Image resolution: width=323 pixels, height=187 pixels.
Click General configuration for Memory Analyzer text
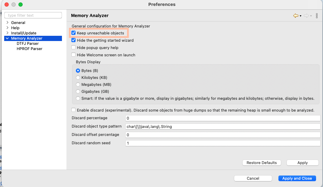111,26
